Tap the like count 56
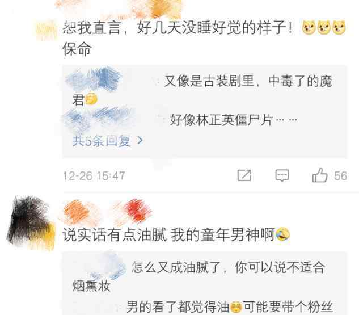Screen dimensions: 359x315 [x=340, y=176]
